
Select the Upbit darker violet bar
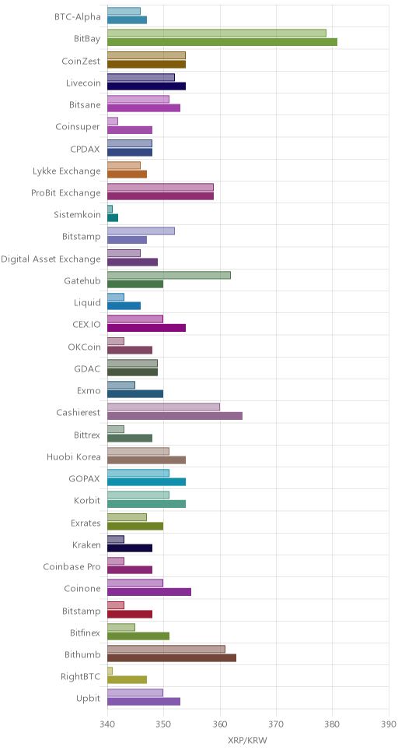tap(144, 702)
